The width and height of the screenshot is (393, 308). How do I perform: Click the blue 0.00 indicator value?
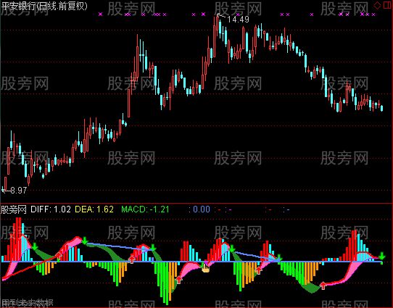(x=202, y=209)
